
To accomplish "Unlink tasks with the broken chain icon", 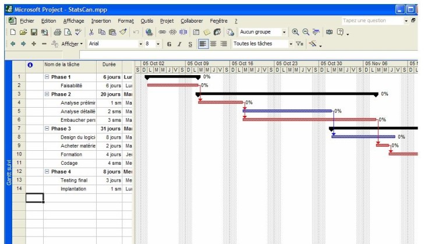I will pyautogui.click(x=172, y=32).
